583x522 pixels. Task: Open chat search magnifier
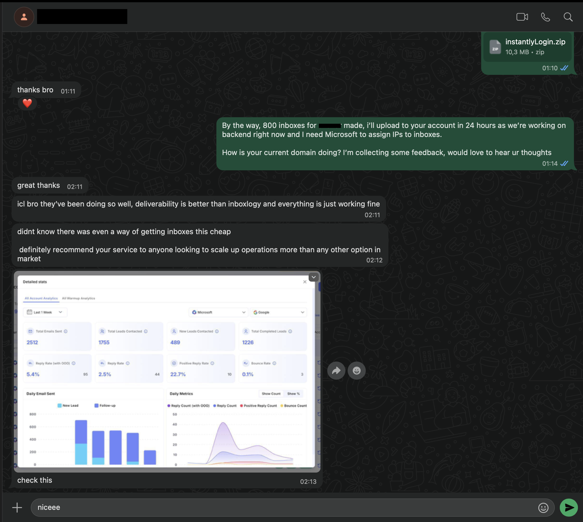(x=568, y=17)
